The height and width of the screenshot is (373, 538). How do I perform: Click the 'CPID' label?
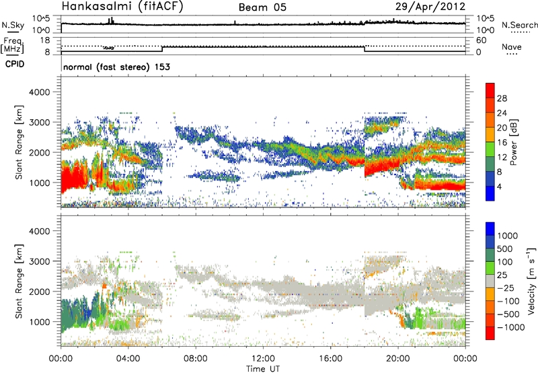pyautogui.click(x=15, y=64)
